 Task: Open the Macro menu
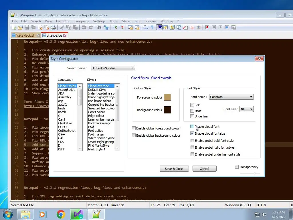tap(126, 21)
